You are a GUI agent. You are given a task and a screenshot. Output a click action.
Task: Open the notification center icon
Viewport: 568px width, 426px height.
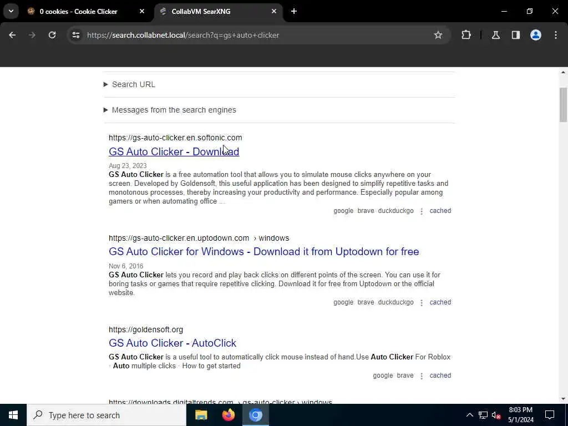pyautogui.click(x=550, y=415)
